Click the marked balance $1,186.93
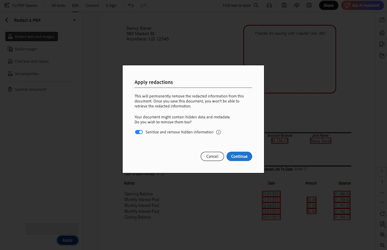Image resolution: width=387 pixels, height=250 pixels. (342, 194)
